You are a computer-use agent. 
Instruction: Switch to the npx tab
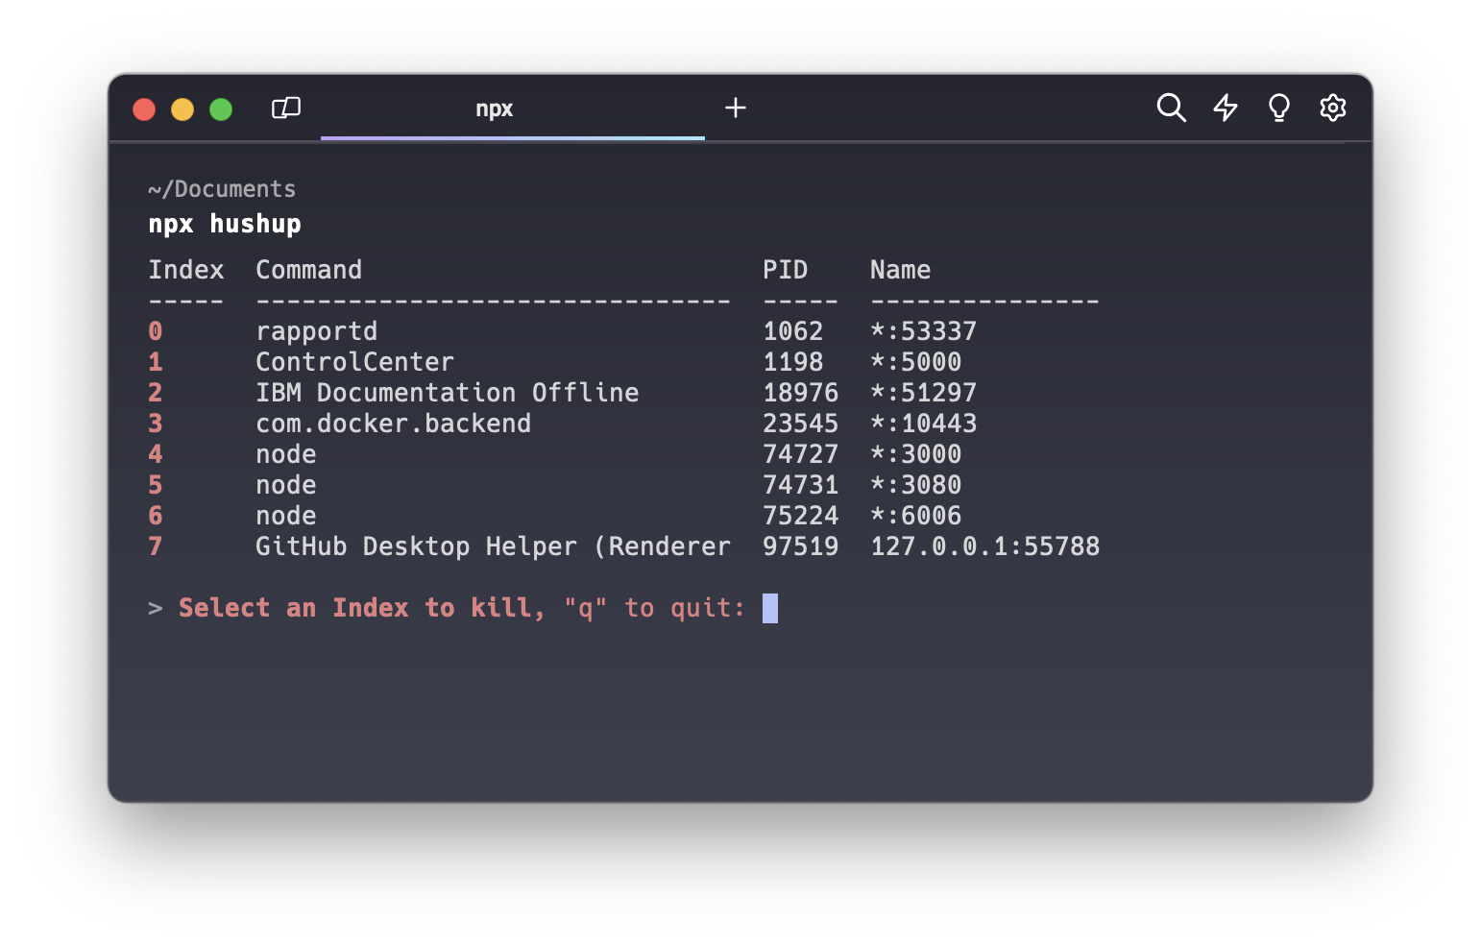tap(495, 109)
